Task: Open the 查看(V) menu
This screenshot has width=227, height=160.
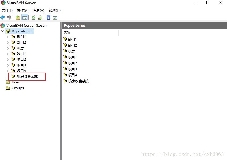Action: coord(39,10)
